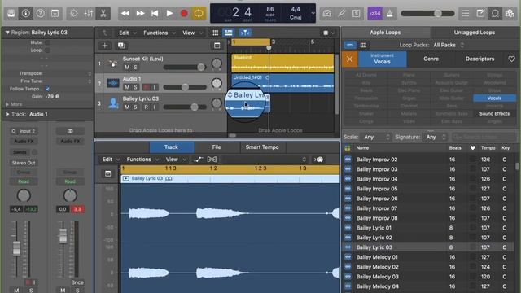Record-enable the Bailey Lyric 03 track
The width and height of the screenshot is (521, 293).
tap(147, 107)
